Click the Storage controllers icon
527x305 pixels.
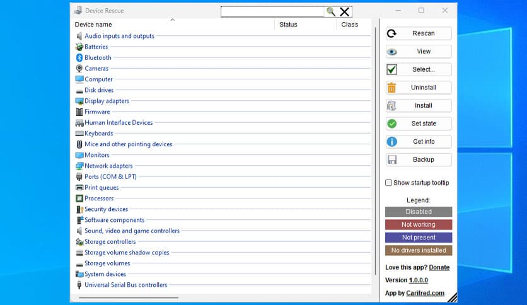(79, 241)
